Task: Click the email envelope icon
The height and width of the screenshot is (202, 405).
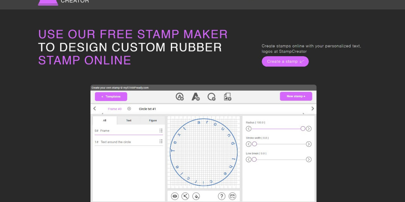Action: (x=233, y=196)
